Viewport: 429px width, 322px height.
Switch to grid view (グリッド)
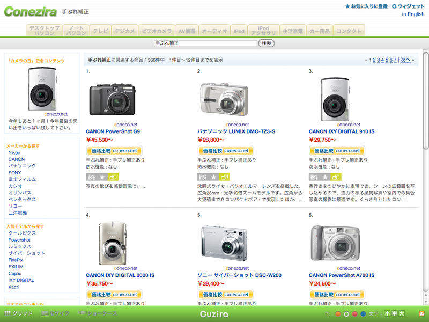point(19,313)
